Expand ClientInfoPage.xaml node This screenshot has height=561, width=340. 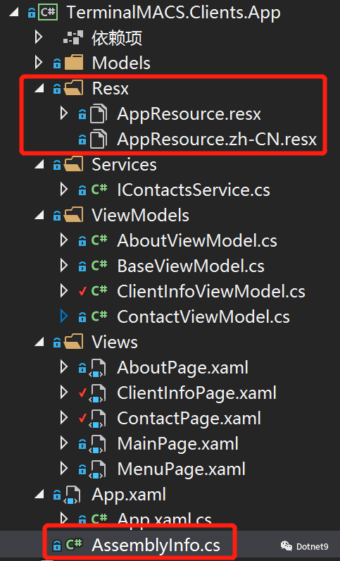pyautogui.click(x=64, y=393)
